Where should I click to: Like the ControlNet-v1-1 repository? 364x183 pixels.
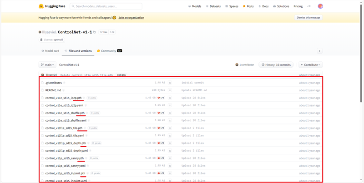[x=104, y=32]
